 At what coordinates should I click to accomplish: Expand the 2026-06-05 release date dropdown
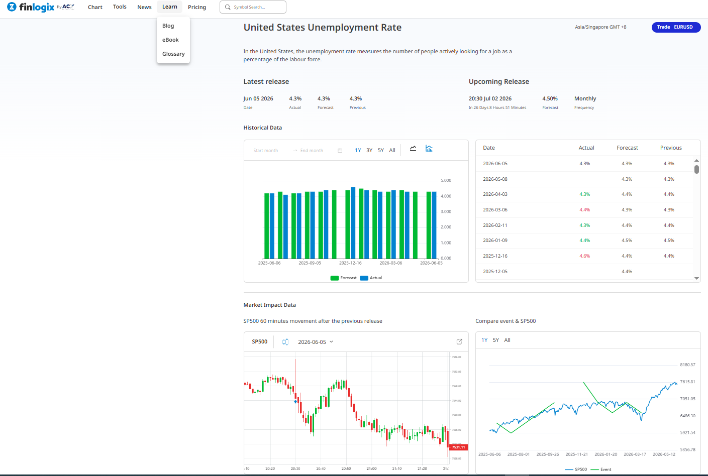[x=316, y=342]
